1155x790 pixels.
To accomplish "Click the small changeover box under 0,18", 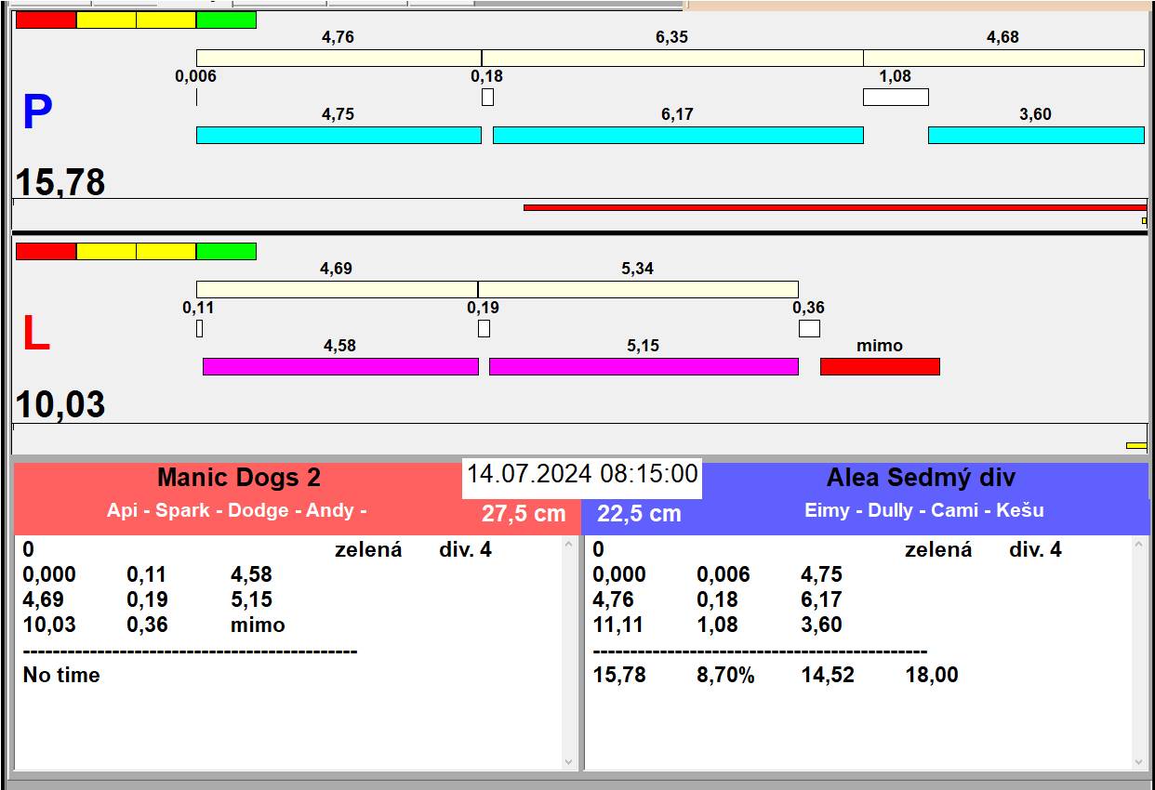I will [x=487, y=97].
